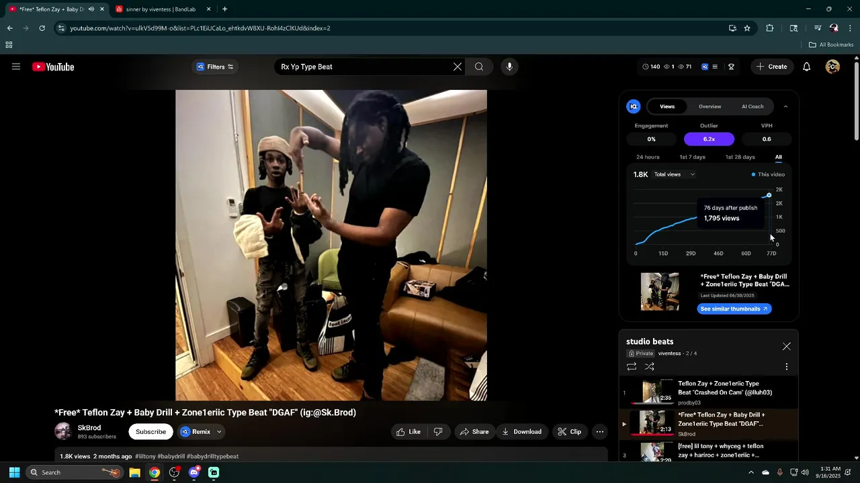This screenshot has width=860, height=483.
Task: Expand the Remix dropdown arrow
Action: [219, 431]
